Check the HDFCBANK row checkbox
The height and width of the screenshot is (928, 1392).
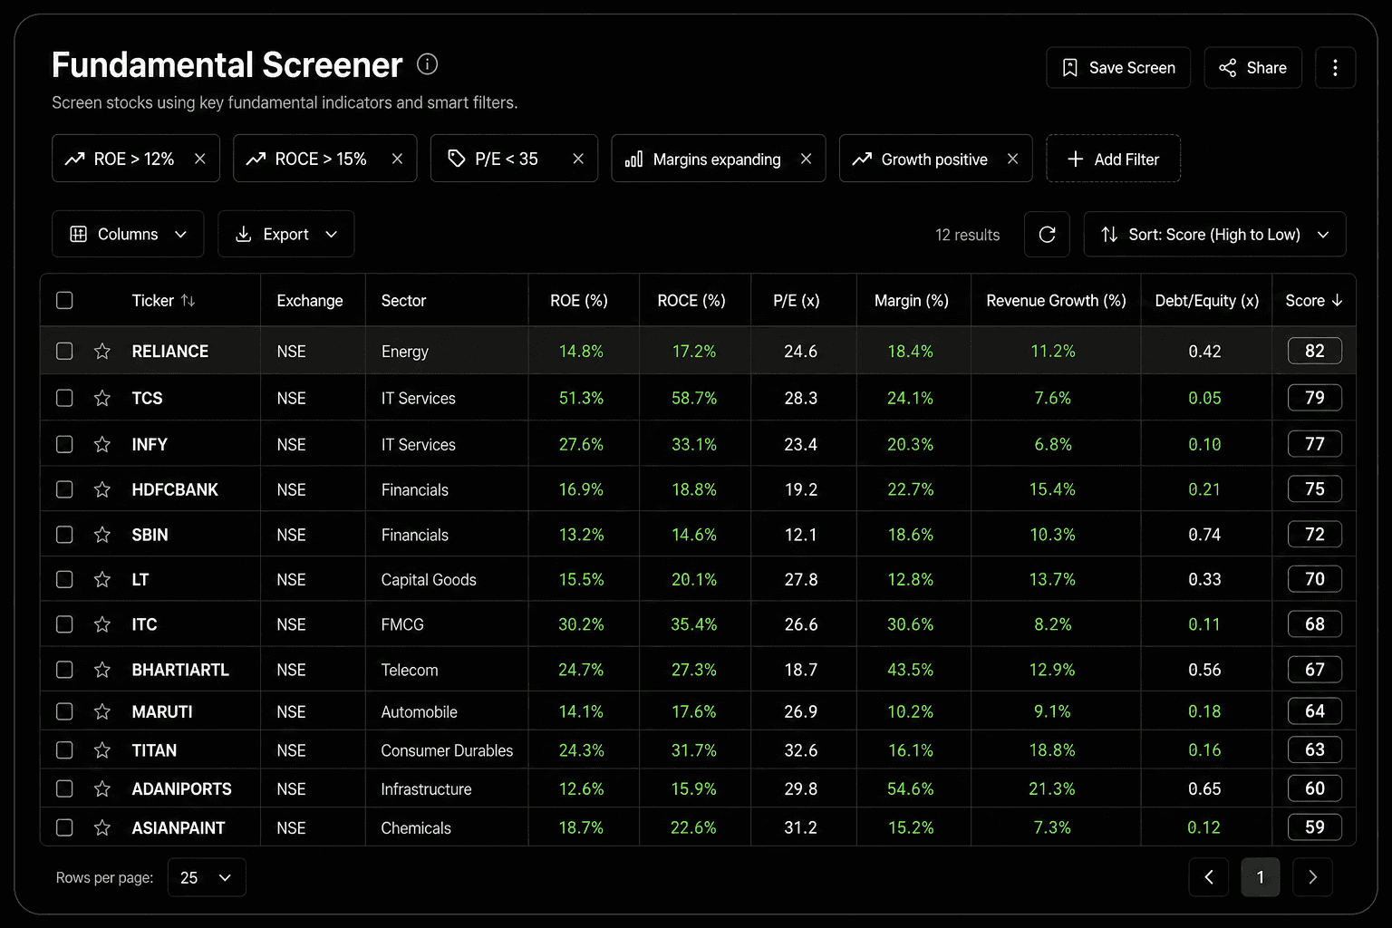(x=64, y=489)
